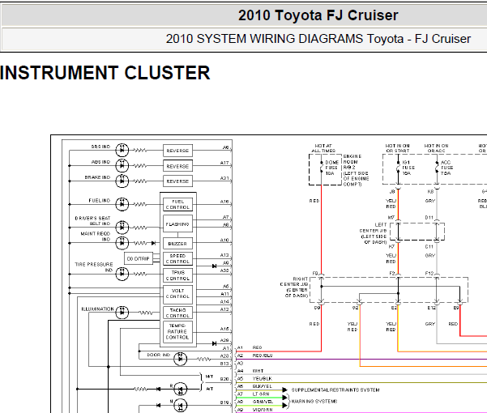Click the 'DOME FUSE 10A' text
487x413 pixels.
(331, 168)
